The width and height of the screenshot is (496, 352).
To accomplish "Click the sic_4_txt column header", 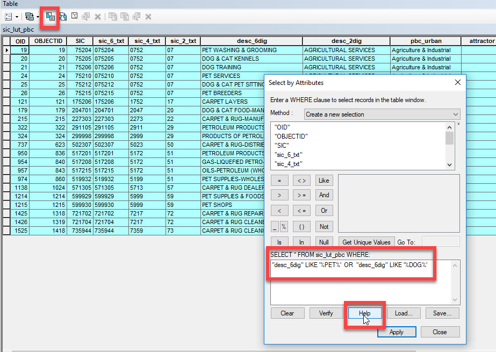I will tap(147, 41).
